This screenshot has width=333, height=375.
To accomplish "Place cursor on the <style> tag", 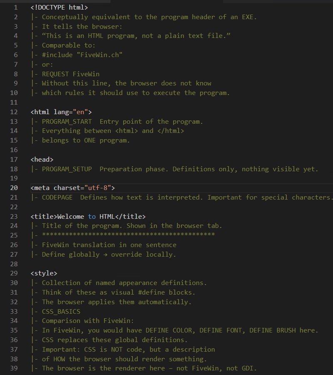I will coord(44,273).
